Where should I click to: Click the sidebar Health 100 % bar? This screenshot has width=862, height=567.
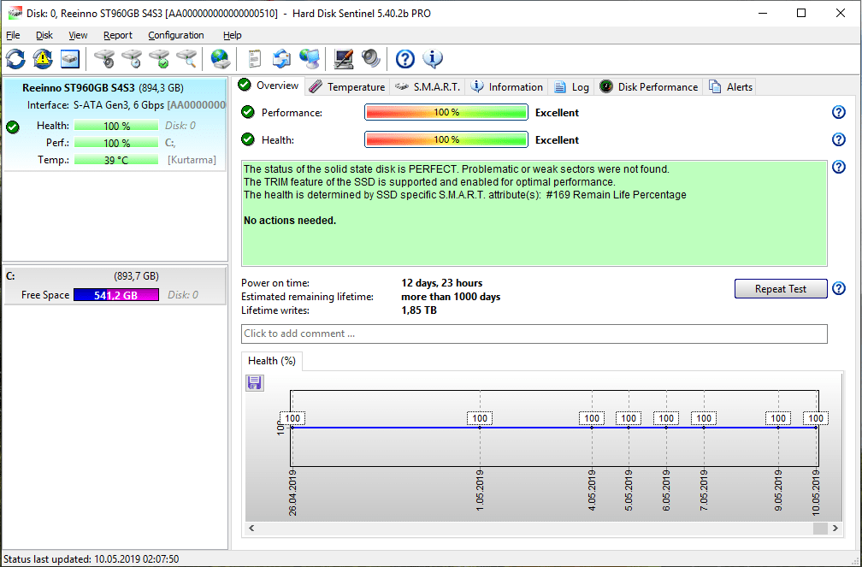pos(116,126)
